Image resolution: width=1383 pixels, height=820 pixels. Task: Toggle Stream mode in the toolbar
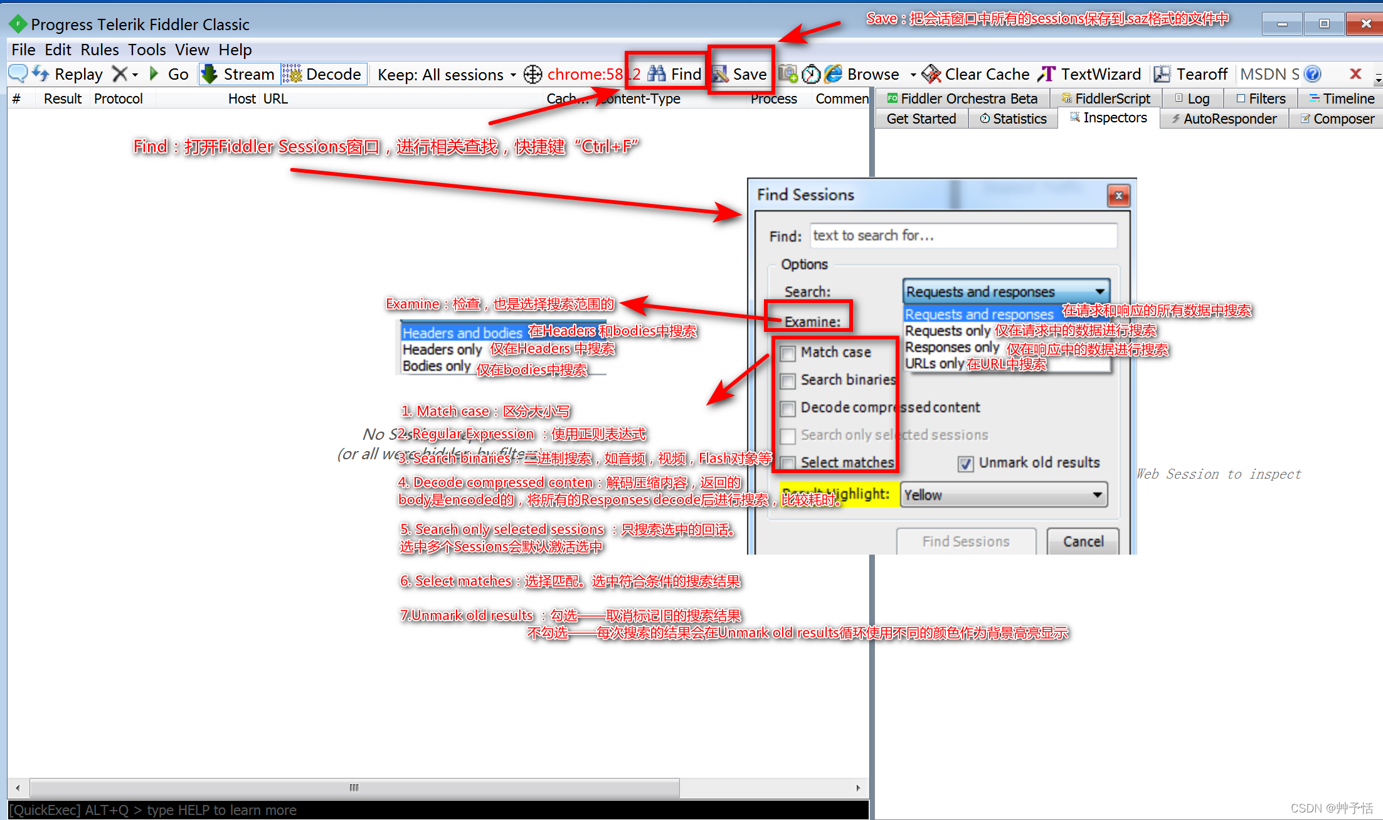click(238, 74)
